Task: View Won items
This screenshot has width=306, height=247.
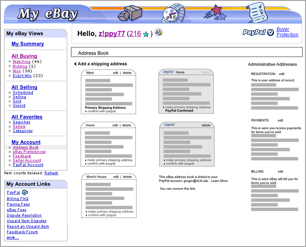Action: click(17, 71)
